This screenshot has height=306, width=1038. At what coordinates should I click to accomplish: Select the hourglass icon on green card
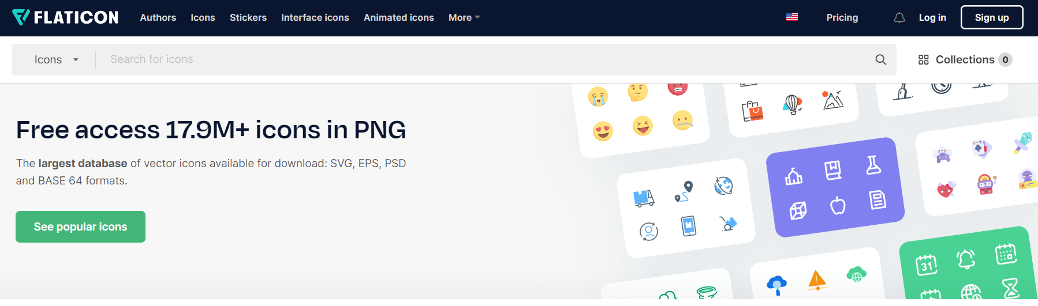click(1011, 288)
